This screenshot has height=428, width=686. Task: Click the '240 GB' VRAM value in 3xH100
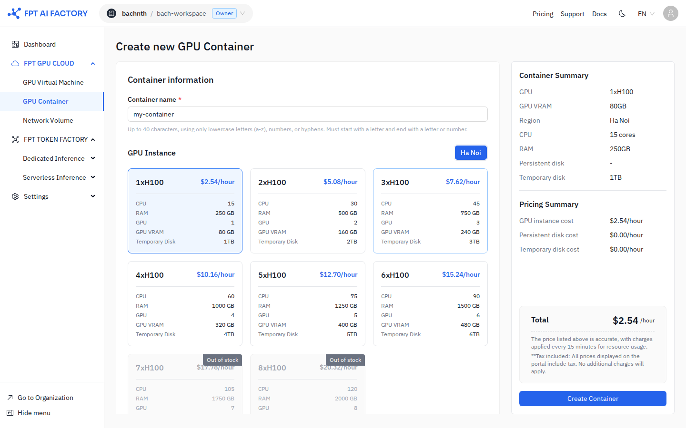click(x=470, y=232)
